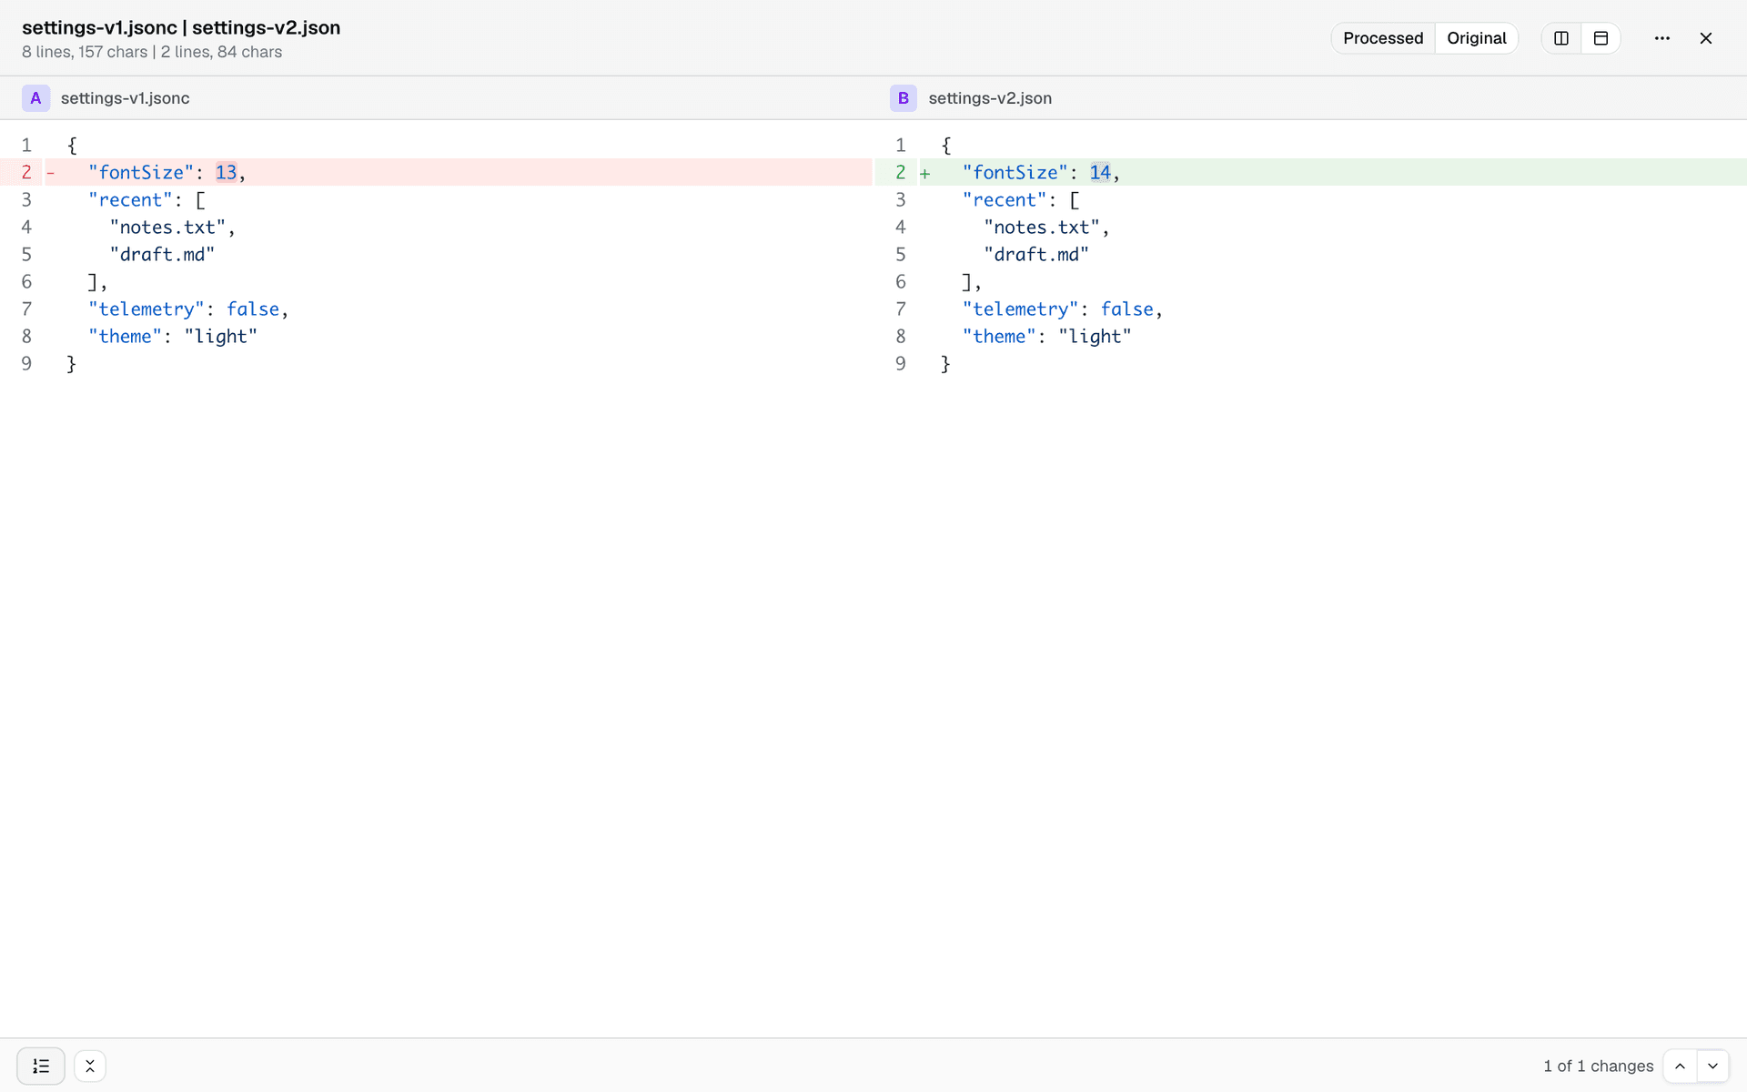Click line number 2 in left gutter
The height and width of the screenshot is (1092, 1747).
pos(26,172)
